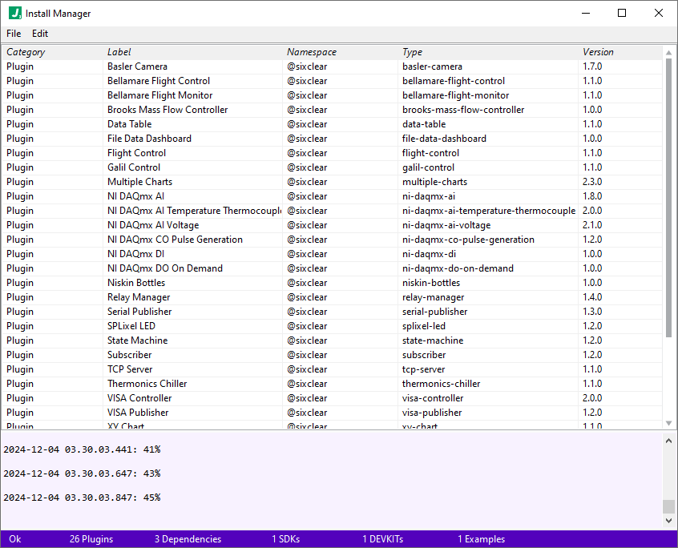Image resolution: width=678 pixels, height=548 pixels.
Task: Select the VISA Controller plugin row
Action: click(240, 397)
